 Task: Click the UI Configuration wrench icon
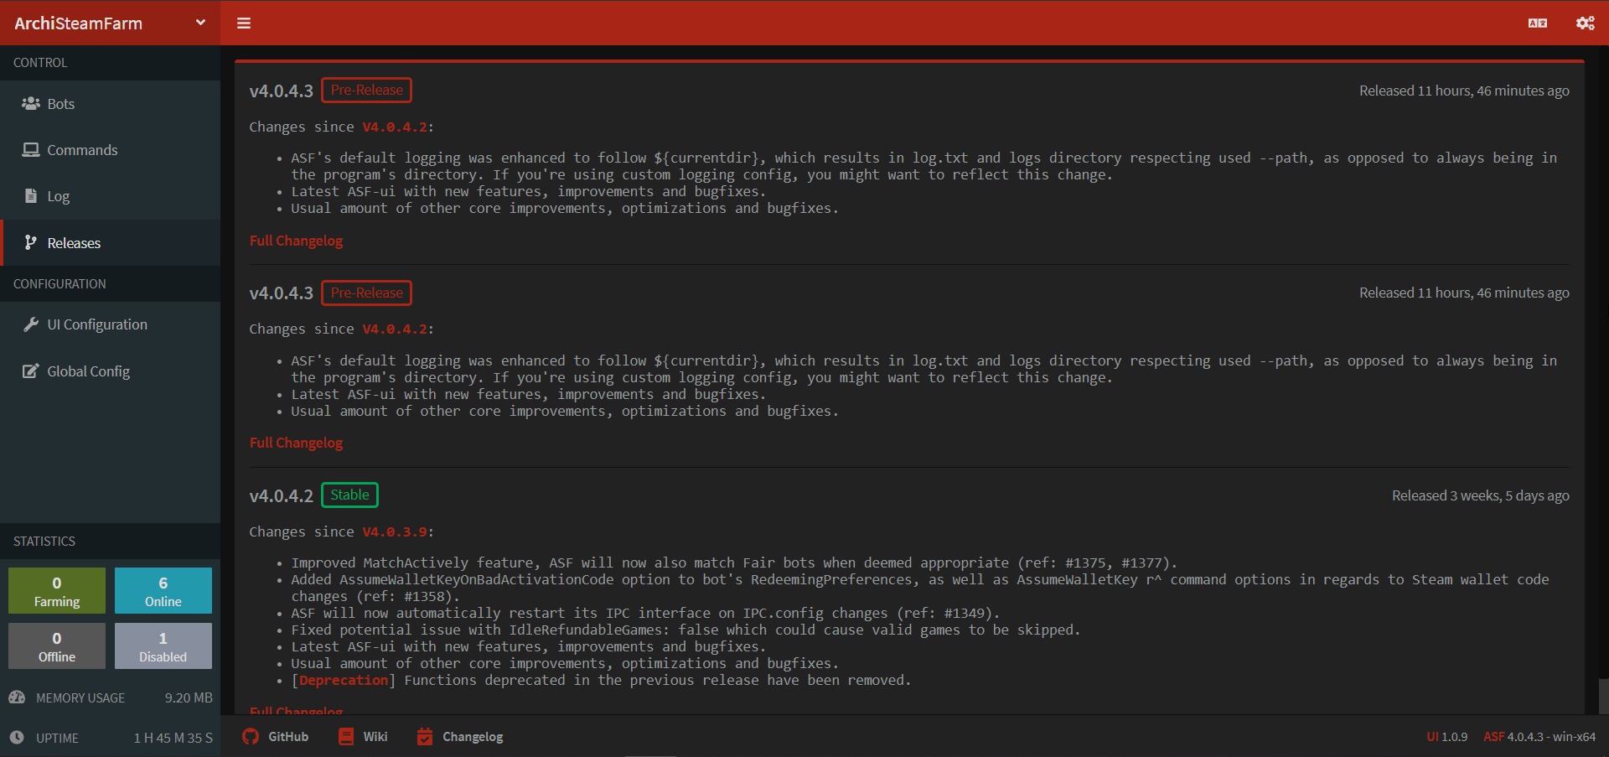coord(31,324)
